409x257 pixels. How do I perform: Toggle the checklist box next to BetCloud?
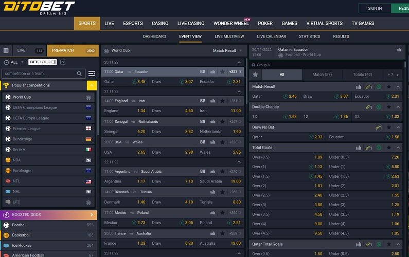click(63, 62)
